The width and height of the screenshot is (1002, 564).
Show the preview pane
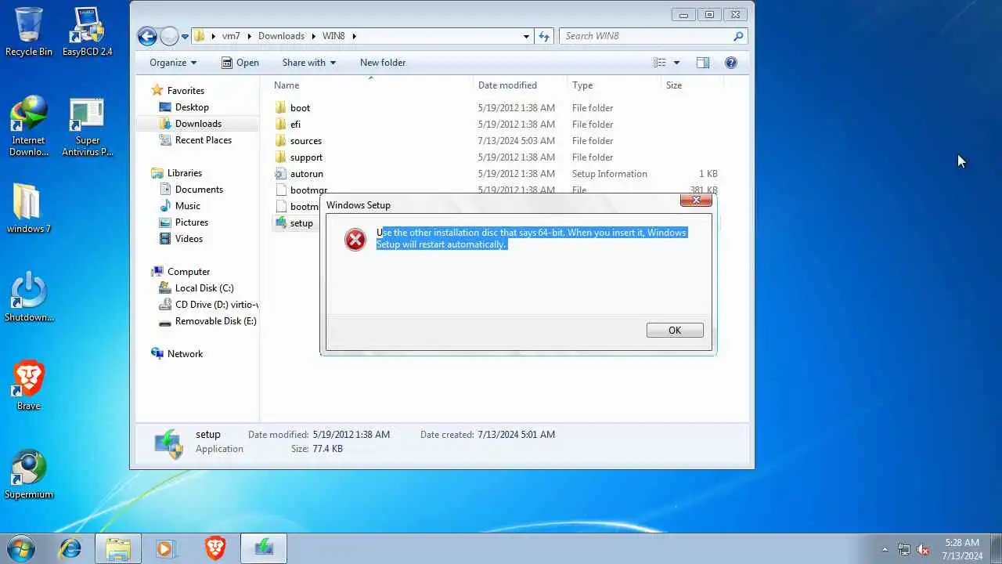[x=703, y=63]
